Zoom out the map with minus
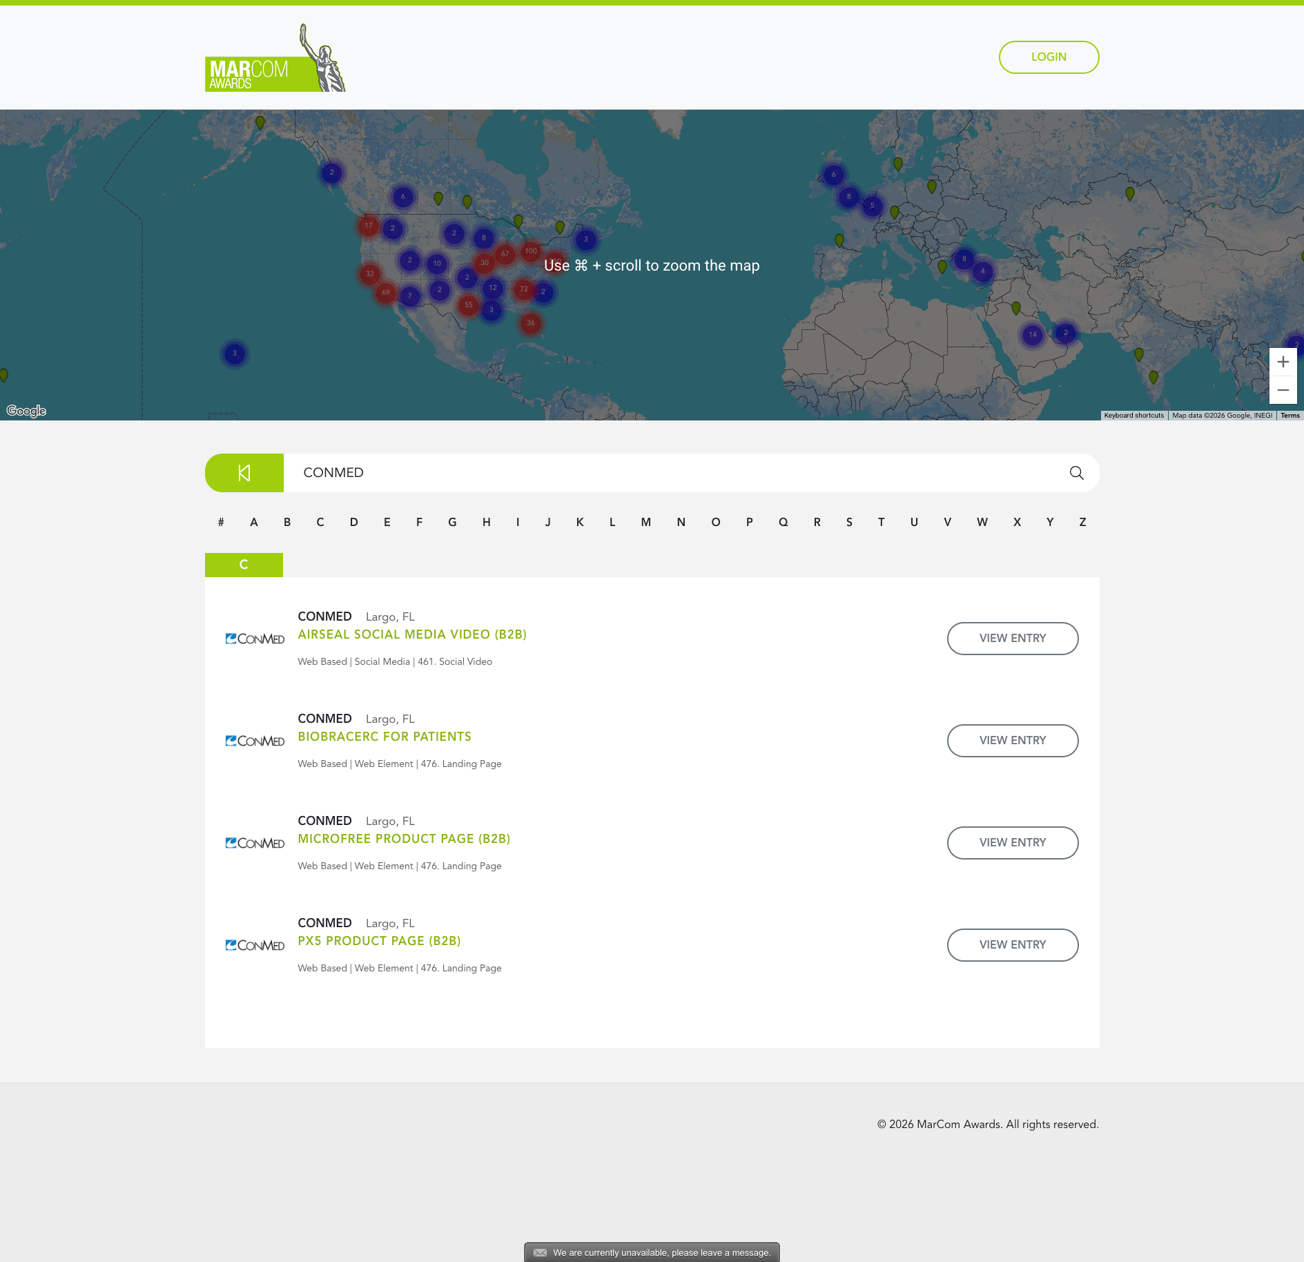 coord(1283,390)
